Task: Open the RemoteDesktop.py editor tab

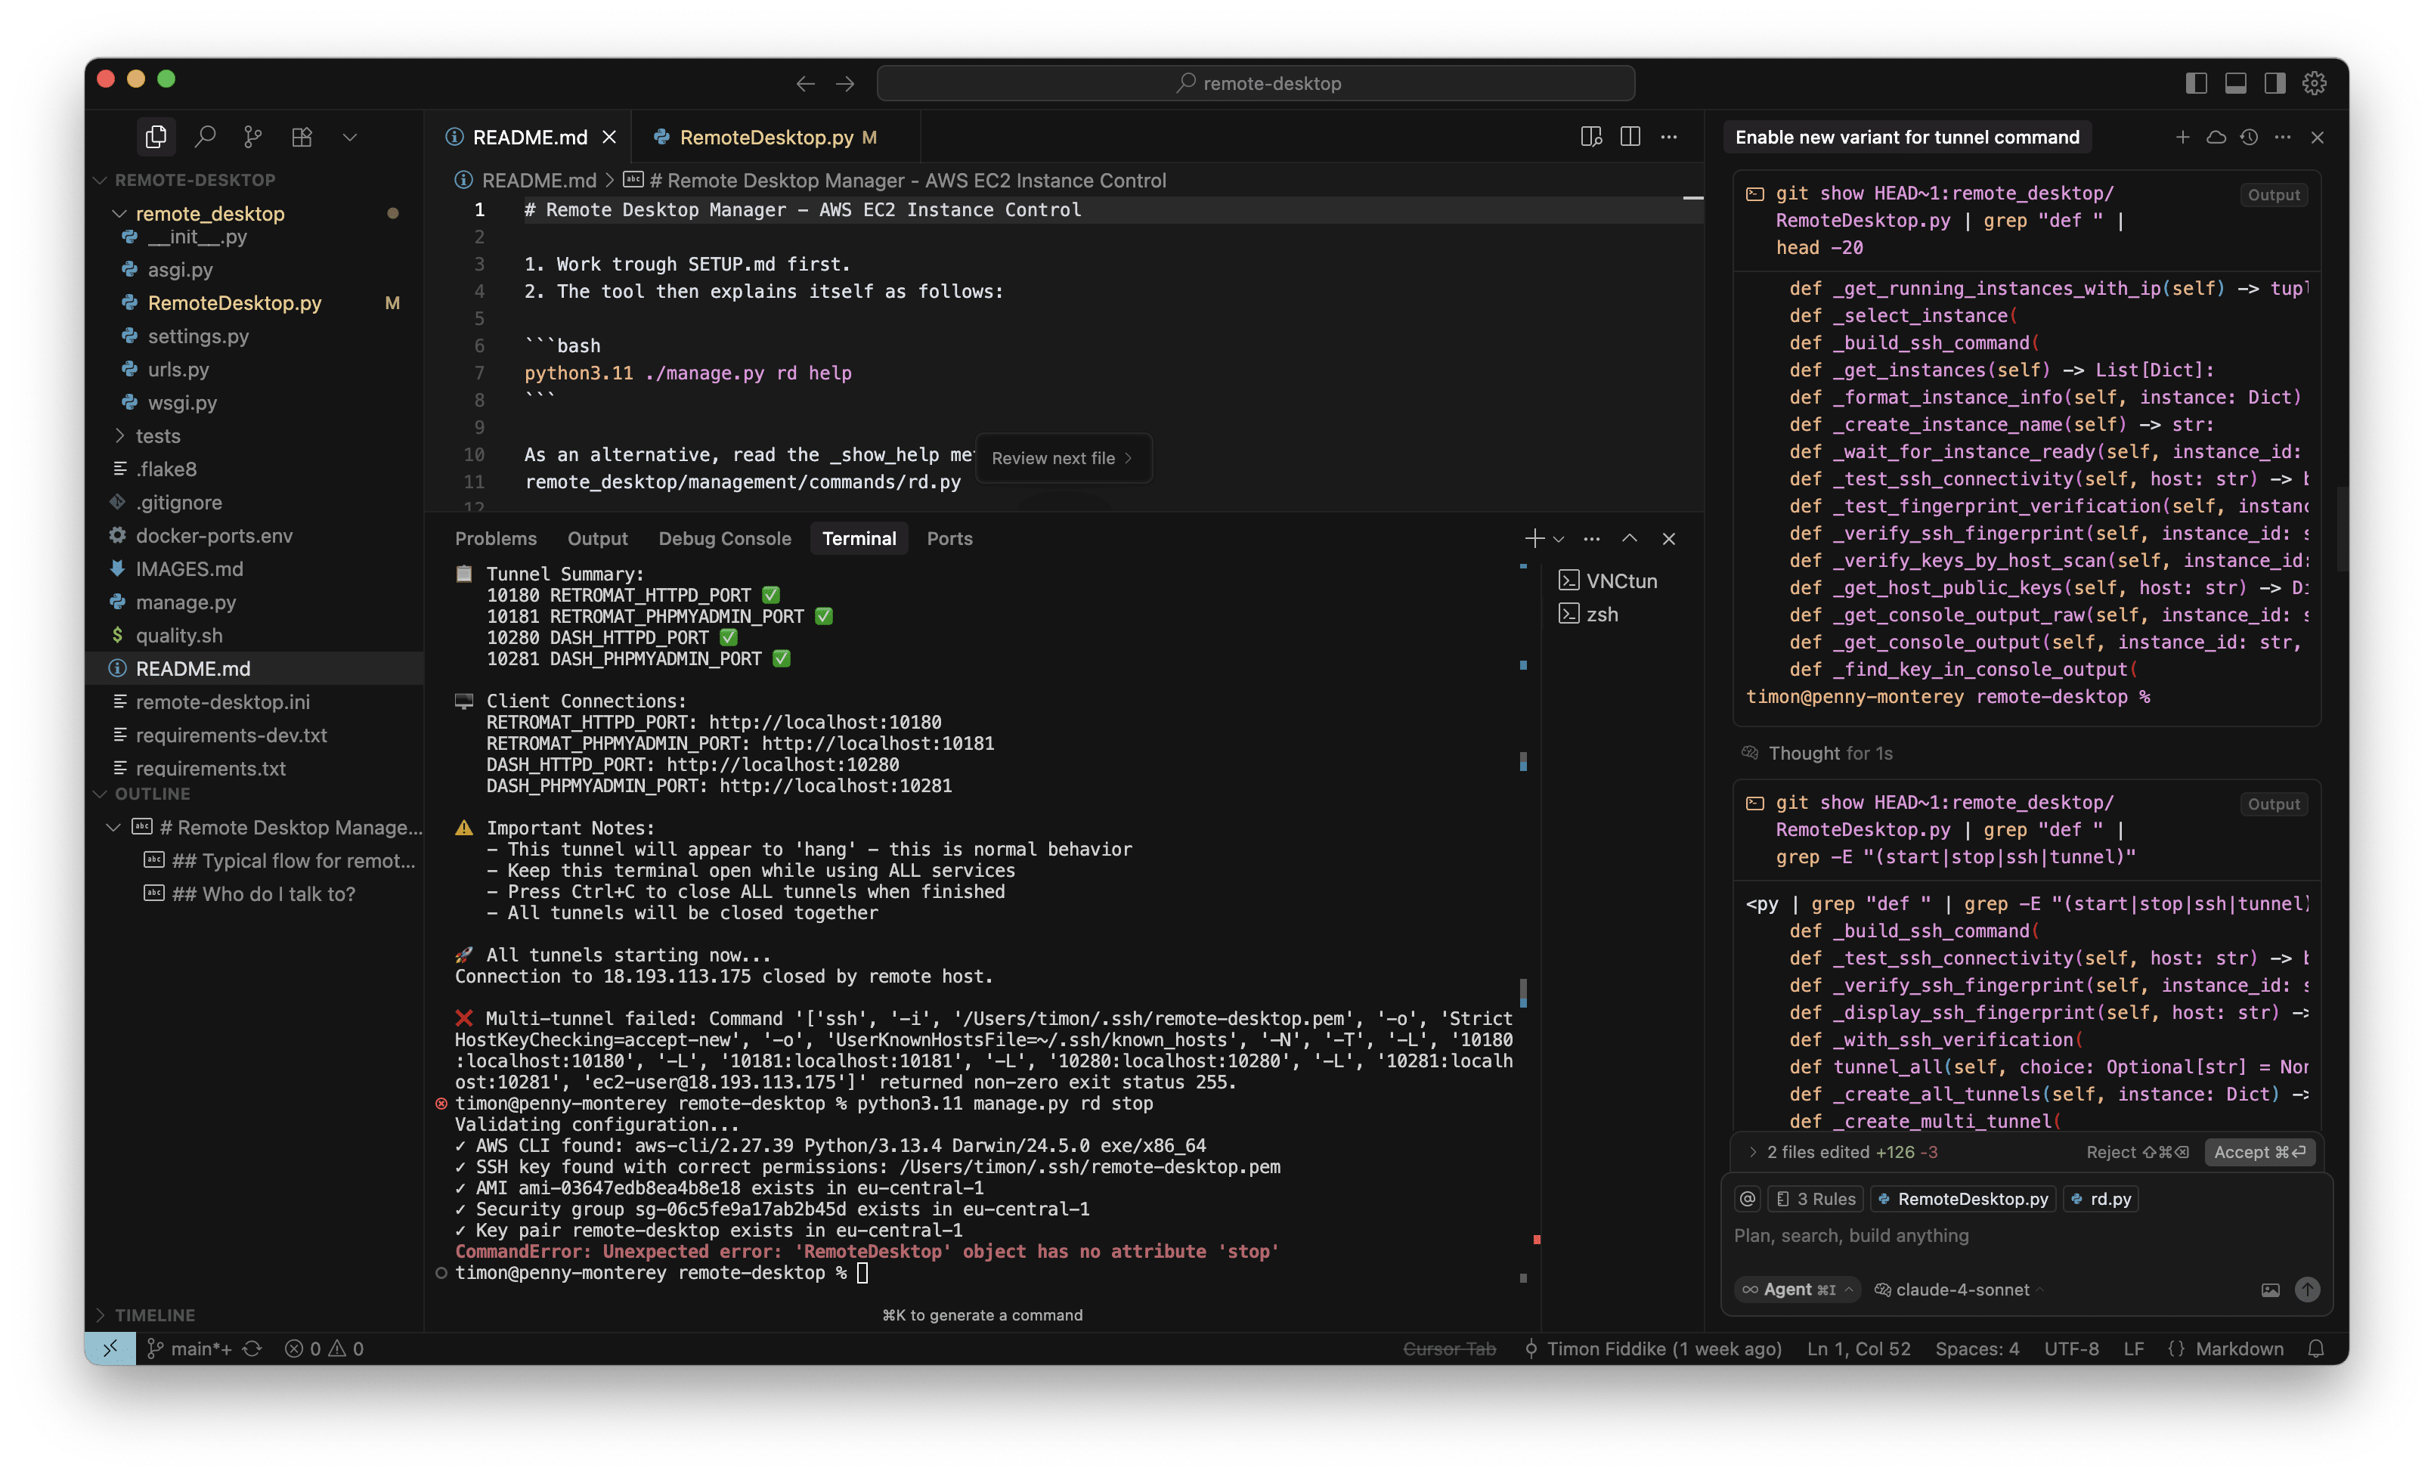Action: point(766,138)
